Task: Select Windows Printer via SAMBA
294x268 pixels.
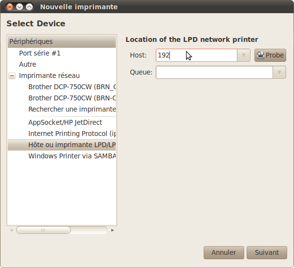Action: click(x=72, y=156)
